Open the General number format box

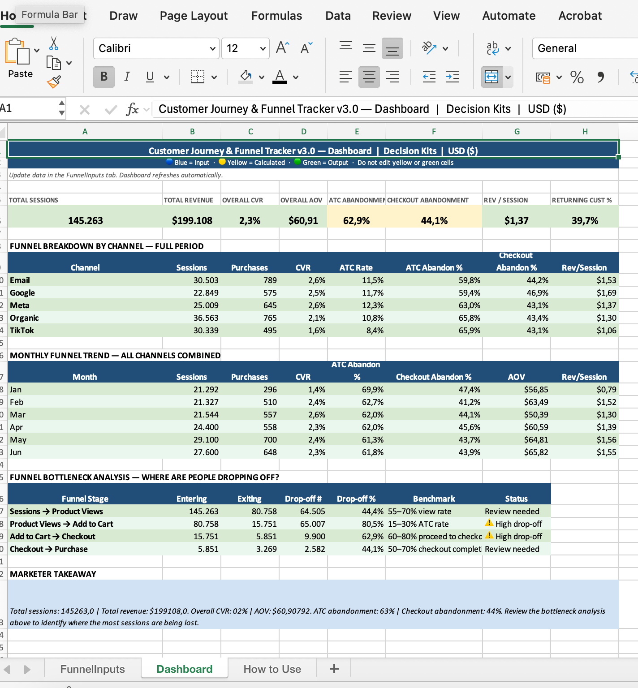(x=585, y=48)
